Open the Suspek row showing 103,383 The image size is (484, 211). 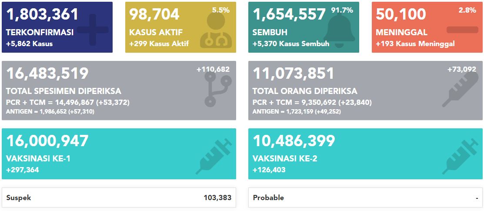pyautogui.click(x=119, y=198)
